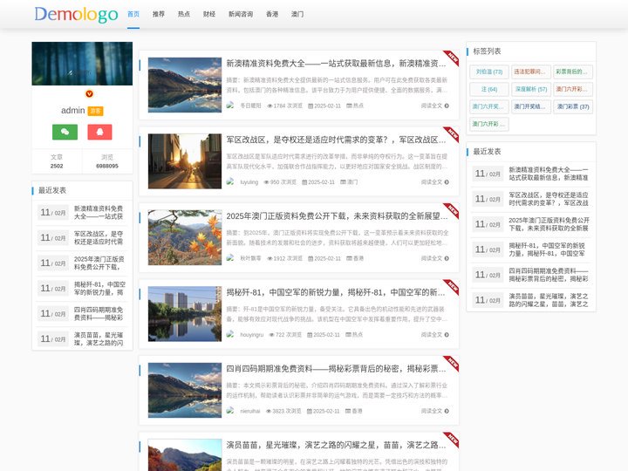The image size is (628, 471).
Task: Click the 阅读全文 arrow on 军区改战区 post
Action: 447,181
